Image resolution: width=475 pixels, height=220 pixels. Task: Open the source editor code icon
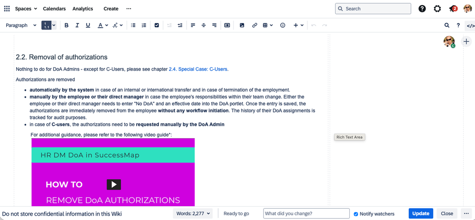(470, 26)
